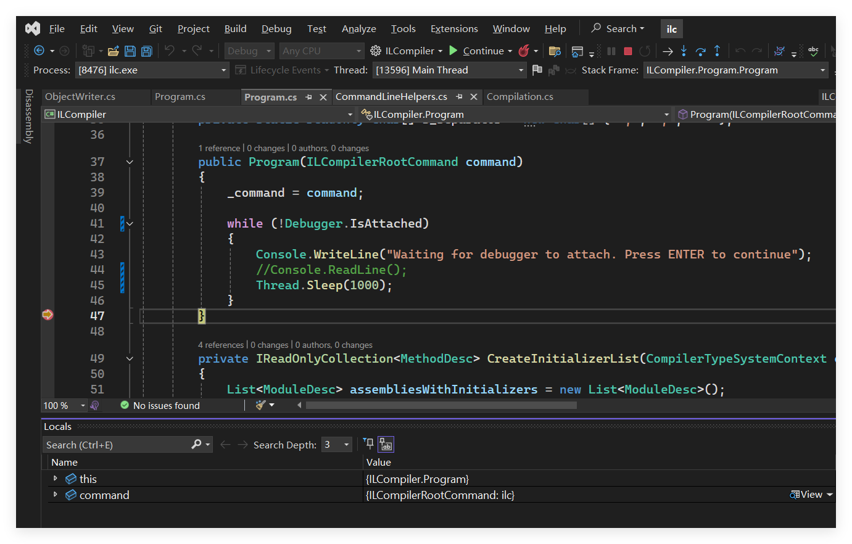Click the code cleanup broom icon

click(261, 405)
